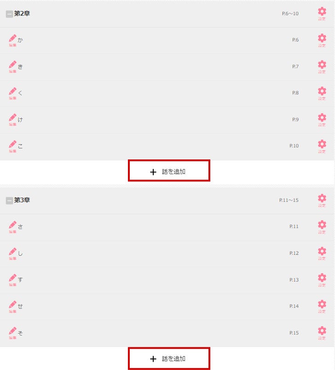Collapse the 第3章 chapter section
This screenshot has height=370, width=335.
(9, 200)
